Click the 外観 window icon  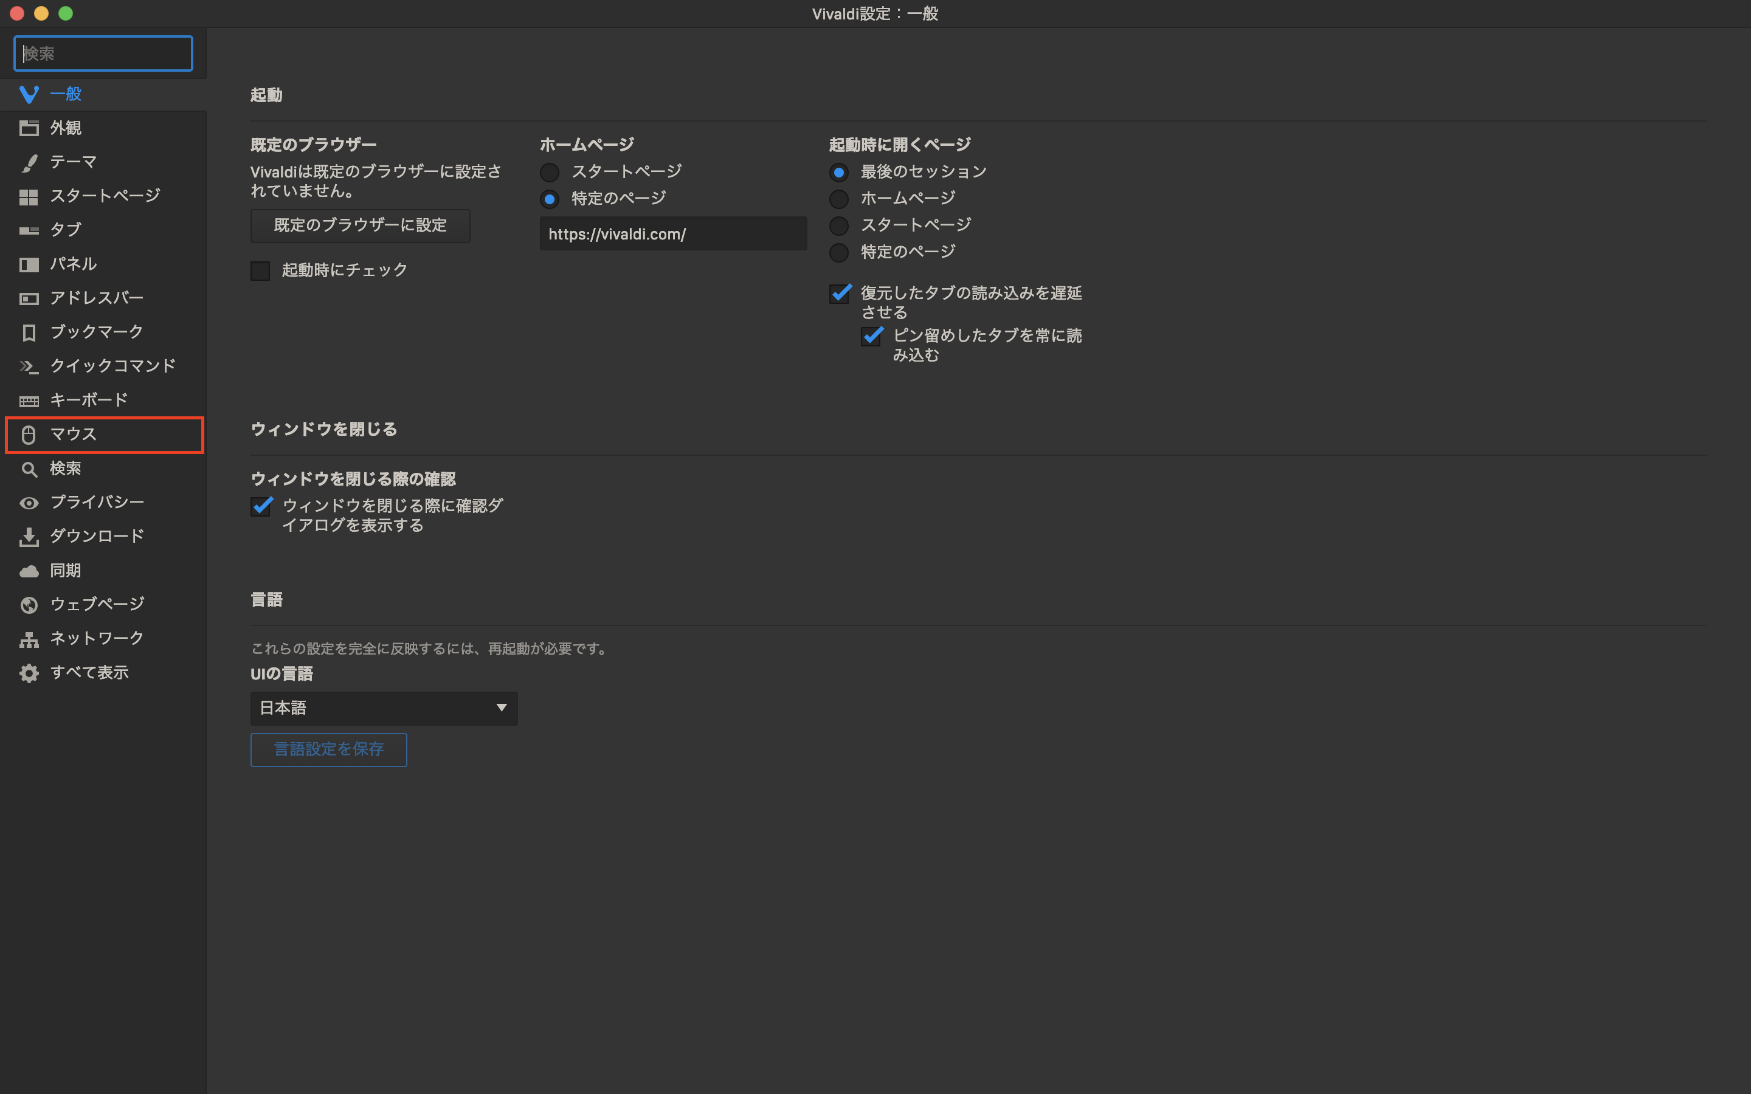click(x=29, y=128)
